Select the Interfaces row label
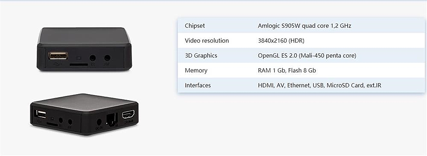This screenshot has width=427, height=156. click(x=198, y=85)
